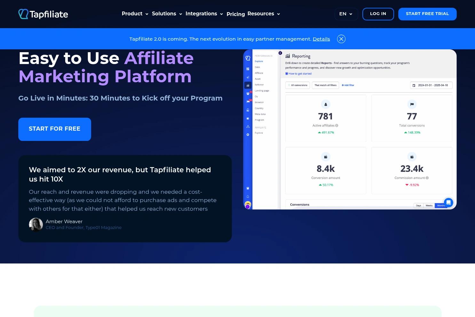The height and width of the screenshot is (317, 475).
Task: Click the START FOR FREE button
Action: tap(55, 129)
